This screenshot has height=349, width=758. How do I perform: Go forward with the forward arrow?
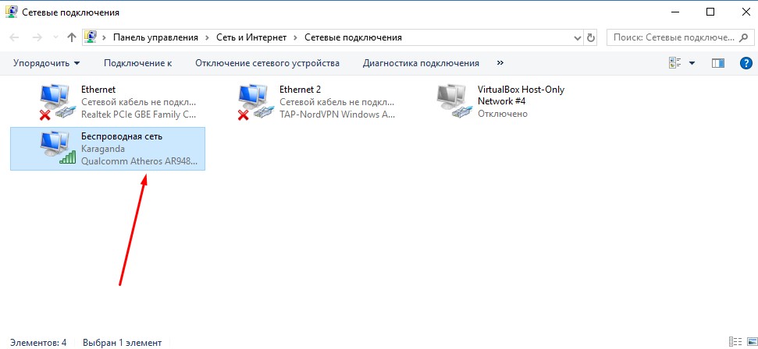(37, 37)
